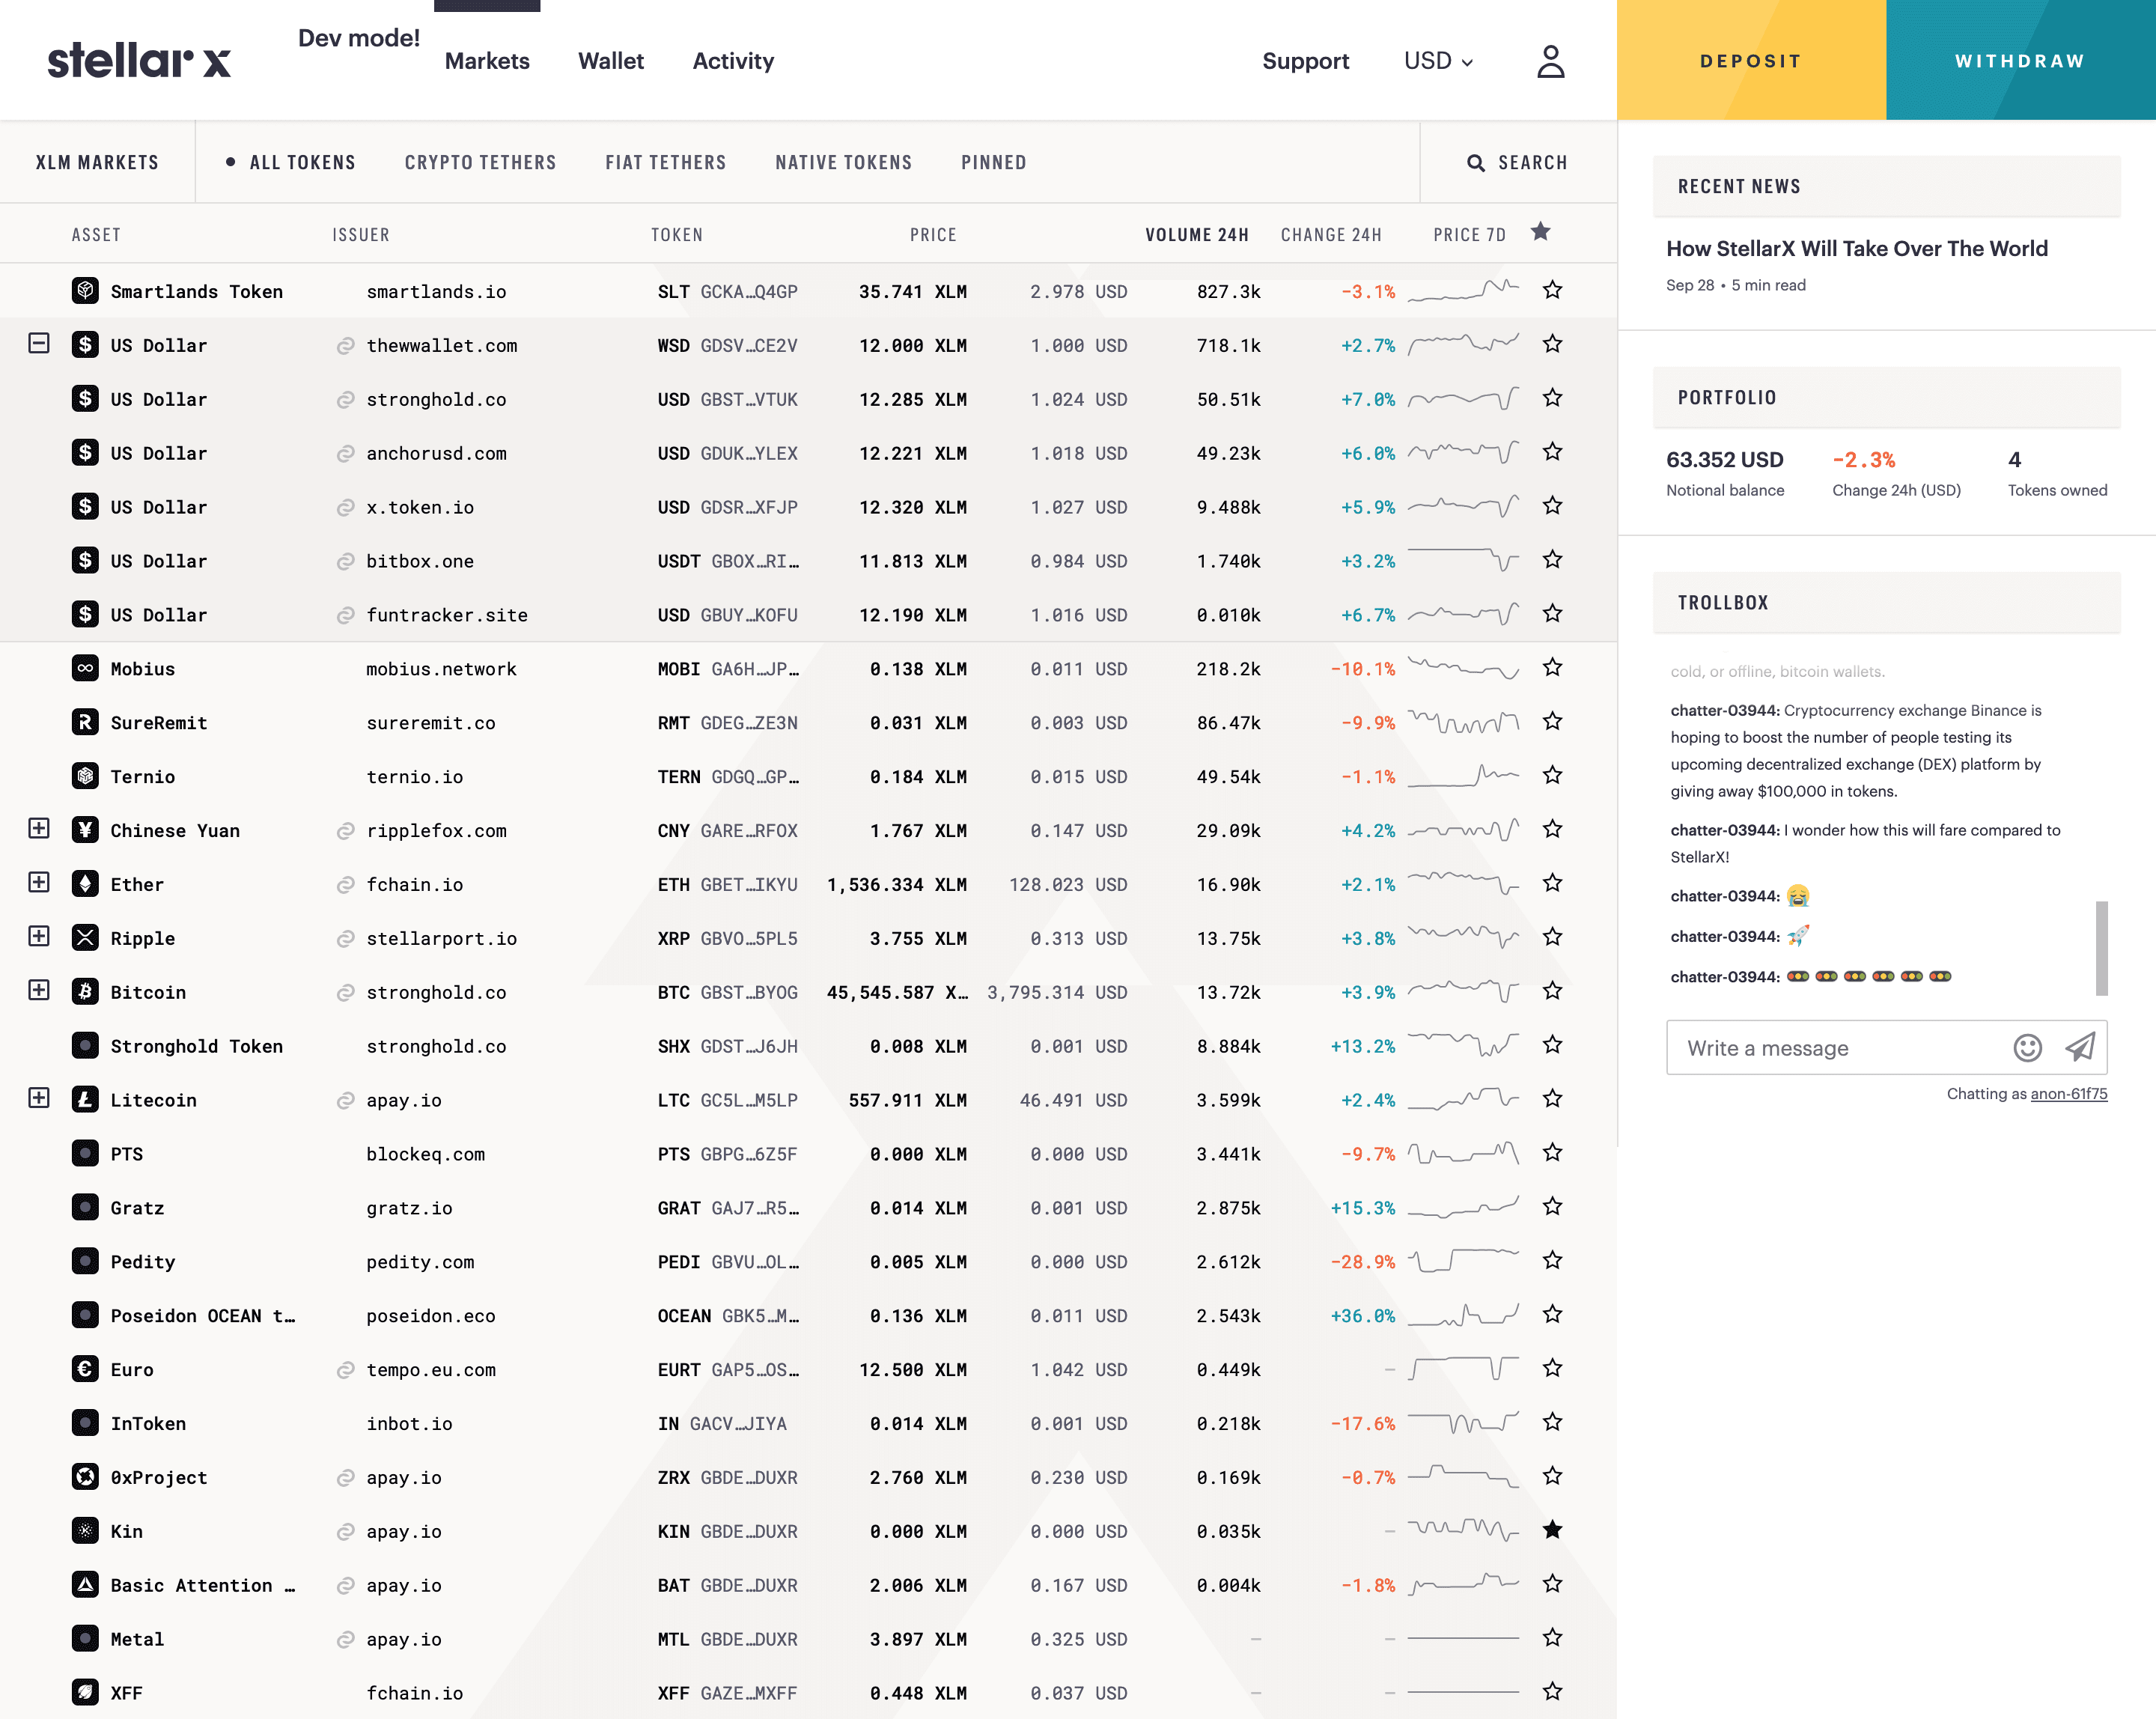Pin Mobius market with its star
The width and height of the screenshot is (2156, 1719).
pyautogui.click(x=1552, y=667)
